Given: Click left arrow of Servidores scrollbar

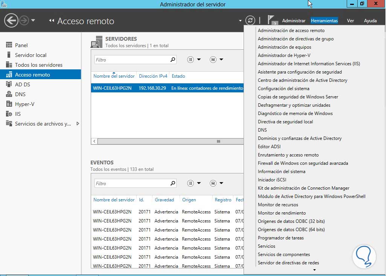Looking at the screenshot, I should tap(94, 141).
